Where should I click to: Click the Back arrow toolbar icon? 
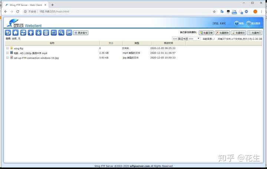8,33
